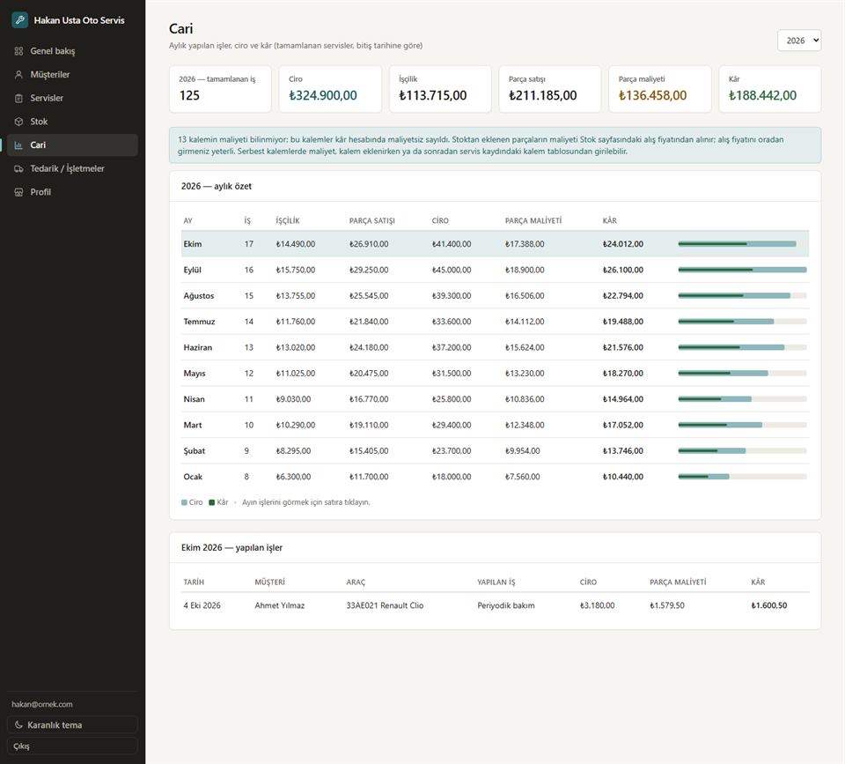845x764 pixels.
Task: Select Tedarik / İşletmeler in sidebar
Action: [72, 168]
